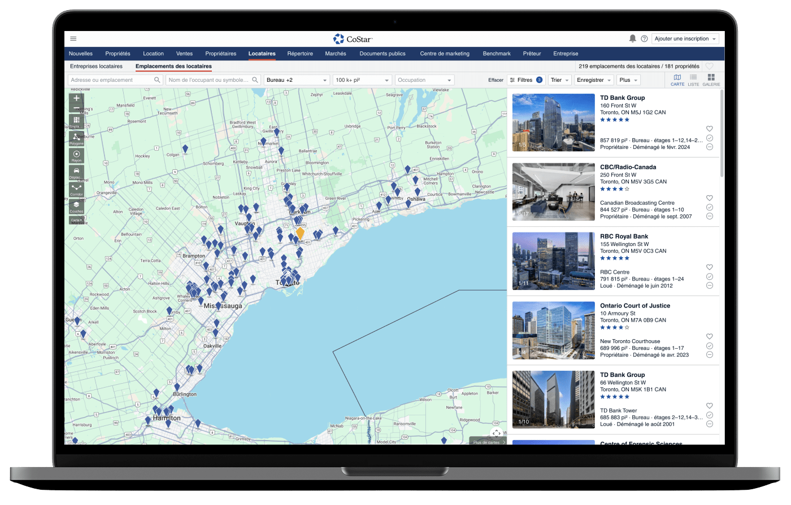This screenshot has height=505, width=791.
Task: Tick the checkmark on RBC Royal Bank listing
Action: 710,276
